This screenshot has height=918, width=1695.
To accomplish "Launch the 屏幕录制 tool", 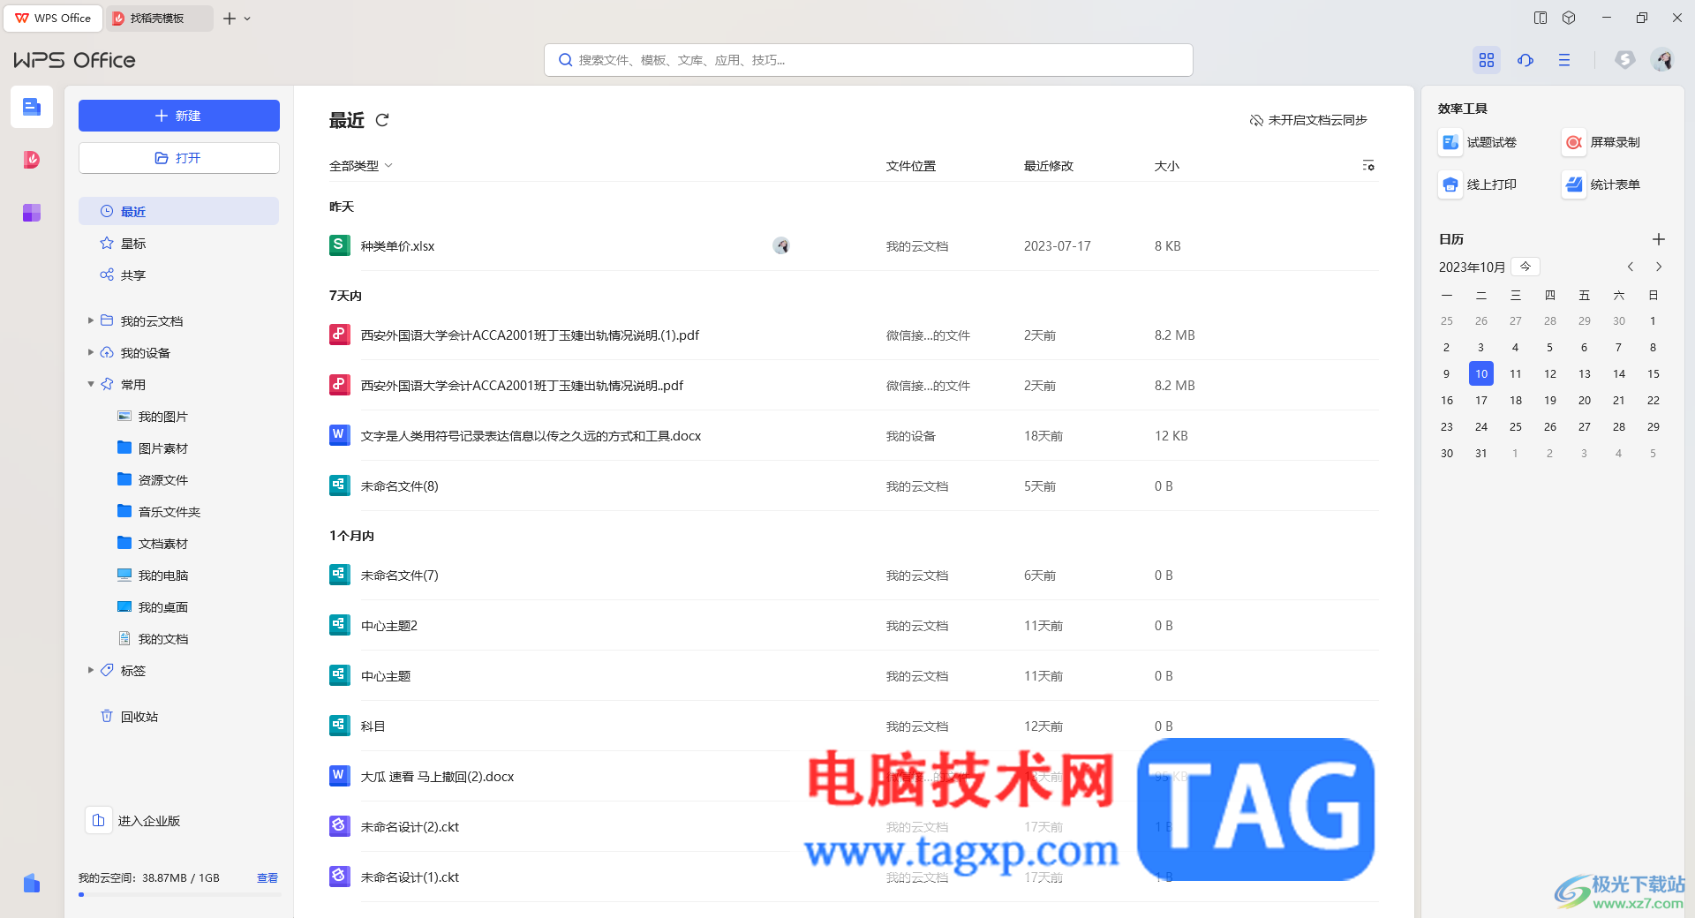I will [1601, 142].
